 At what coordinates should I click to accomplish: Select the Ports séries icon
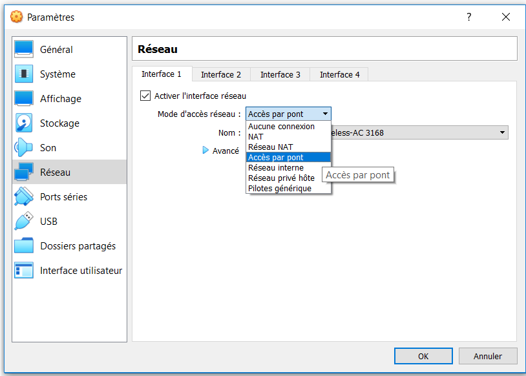(x=24, y=197)
